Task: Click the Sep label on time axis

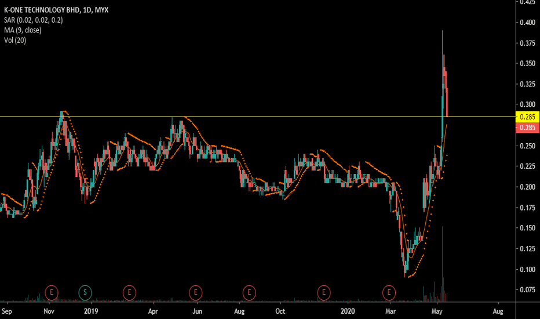Action: click(6, 311)
